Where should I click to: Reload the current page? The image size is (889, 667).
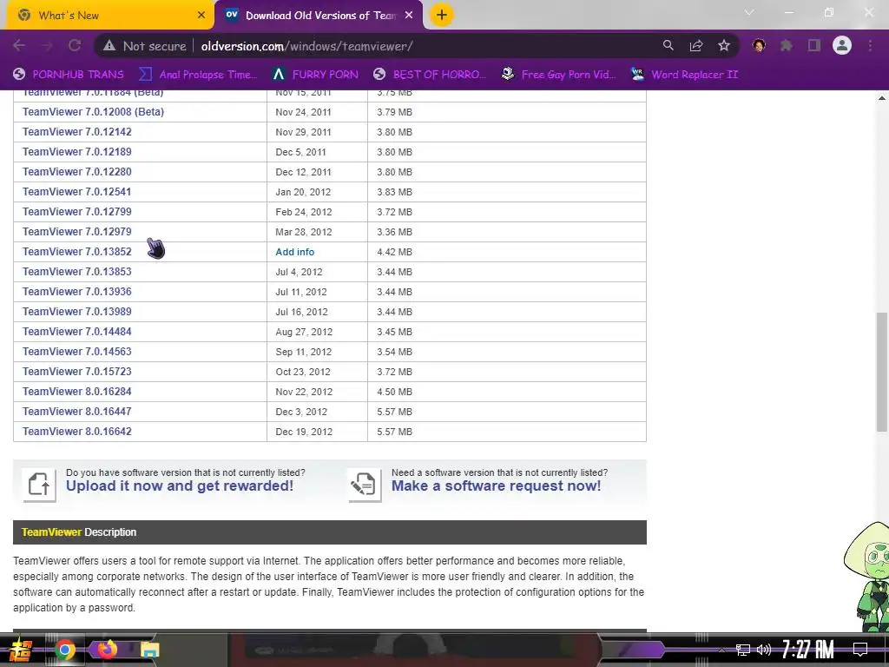point(75,46)
